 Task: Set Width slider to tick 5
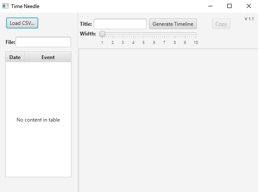tap(144, 34)
